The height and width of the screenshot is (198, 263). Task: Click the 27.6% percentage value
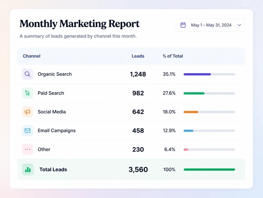(x=169, y=93)
